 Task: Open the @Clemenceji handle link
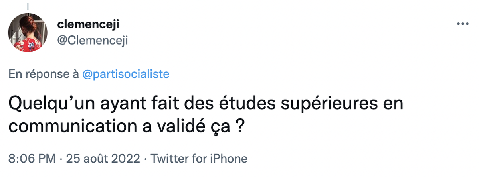tap(93, 40)
